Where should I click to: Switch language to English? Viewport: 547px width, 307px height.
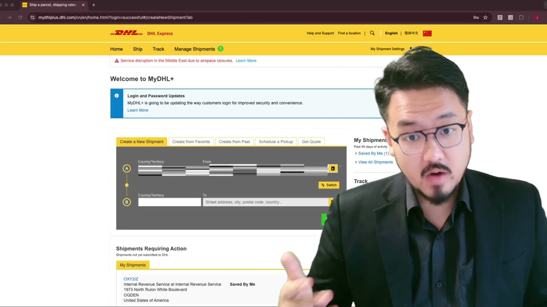pos(391,33)
